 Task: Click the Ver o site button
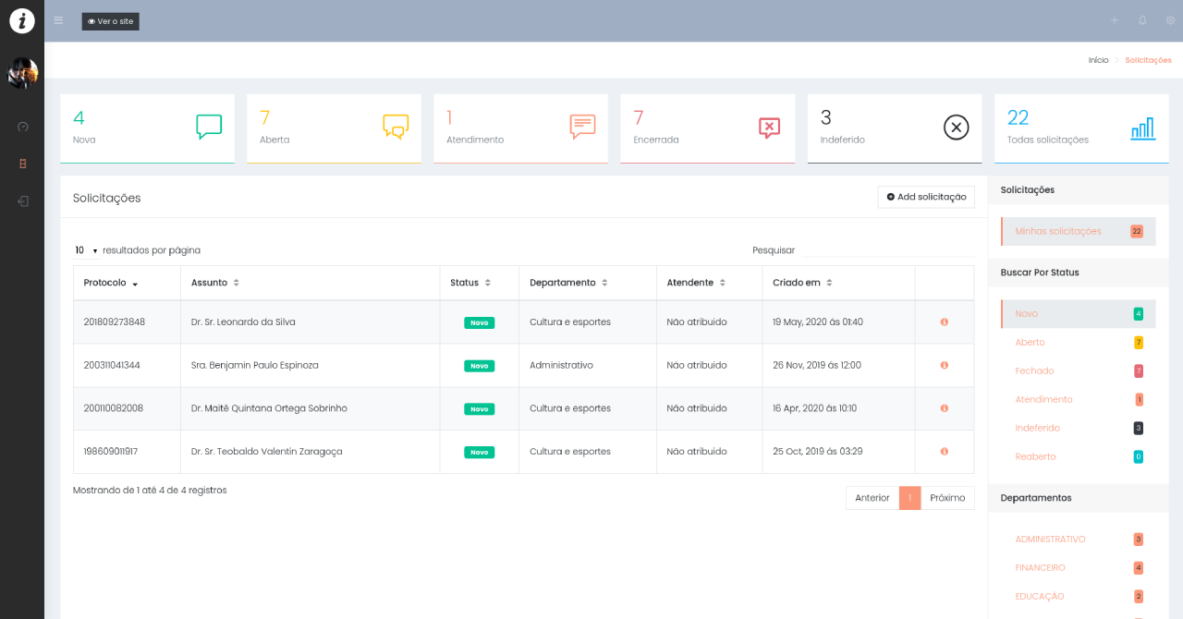pyautogui.click(x=111, y=21)
